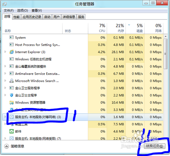The height and width of the screenshot is (156, 170).
Task: Expand the 金山毒霸系统防御模块 row
Action: point(5,66)
